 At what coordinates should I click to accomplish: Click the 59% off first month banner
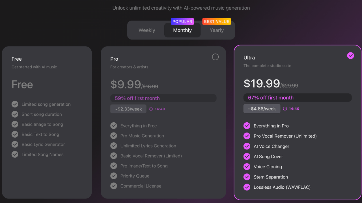click(163, 98)
